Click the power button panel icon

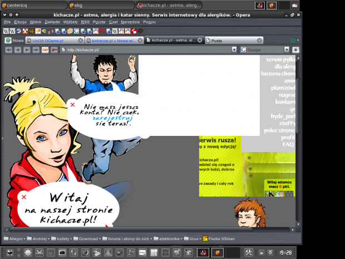(270, 252)
